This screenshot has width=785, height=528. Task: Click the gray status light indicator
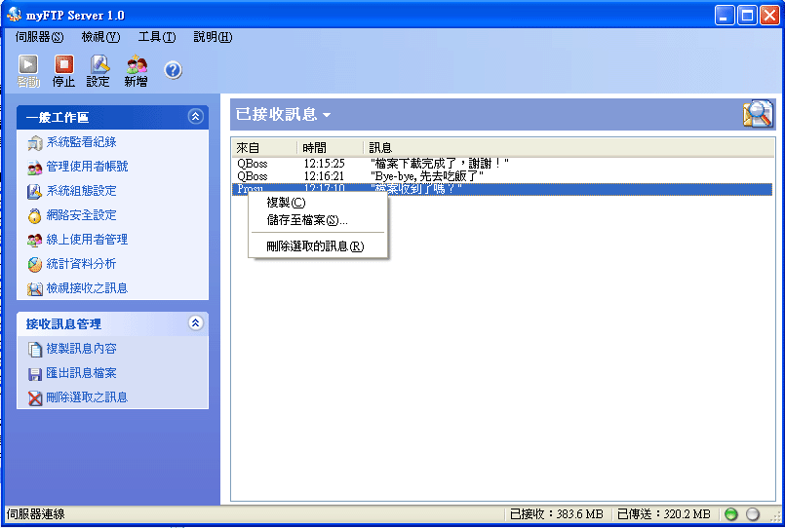(753, 514)
